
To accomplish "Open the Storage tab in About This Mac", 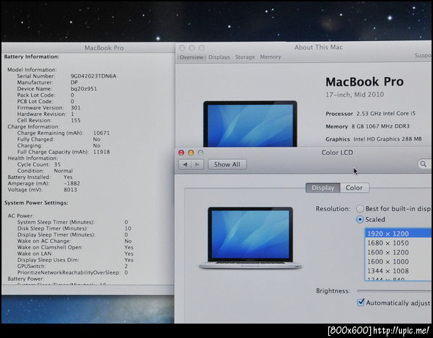I will point(245,57).
